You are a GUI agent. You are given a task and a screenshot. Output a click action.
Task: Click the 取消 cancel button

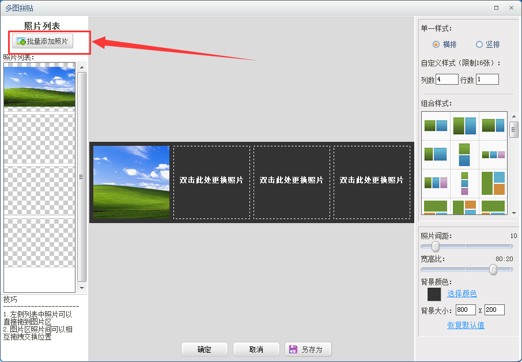256,349
